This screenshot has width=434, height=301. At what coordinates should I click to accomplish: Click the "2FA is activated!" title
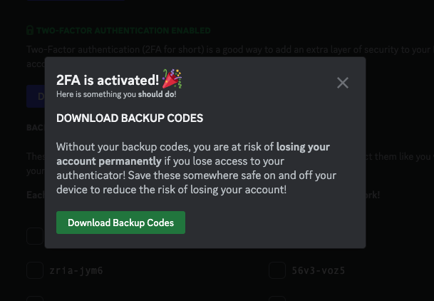coord(108,81)
